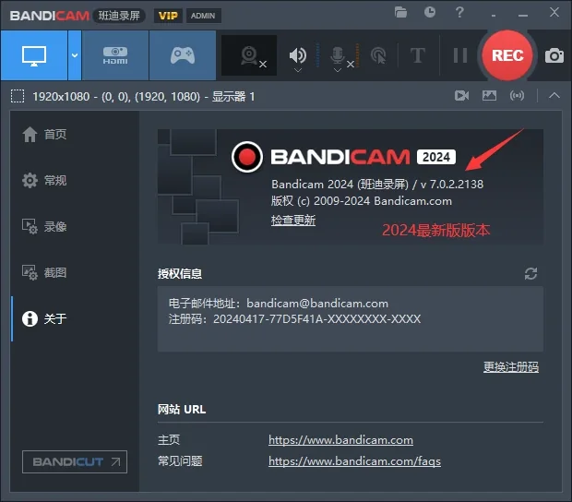Expand microphone settings chevron below mic
This screenshot has width=572, height=502.
(338, 70)
